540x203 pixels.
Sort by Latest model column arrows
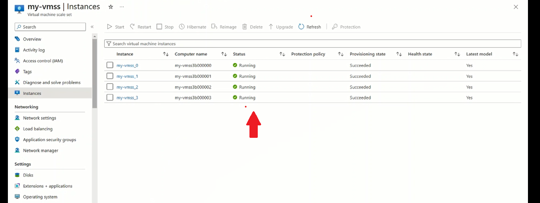tap(516, 54)
